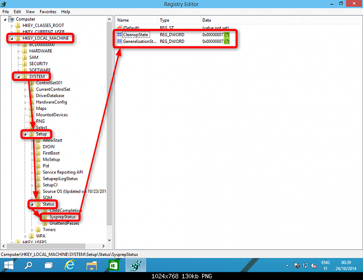
Task: Open File Explorer from taskbar
Action: tap(92, 265)
